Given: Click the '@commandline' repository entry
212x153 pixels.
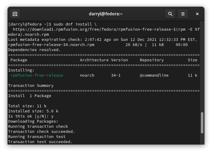Looking at the screenshot, I should [154, 75].
